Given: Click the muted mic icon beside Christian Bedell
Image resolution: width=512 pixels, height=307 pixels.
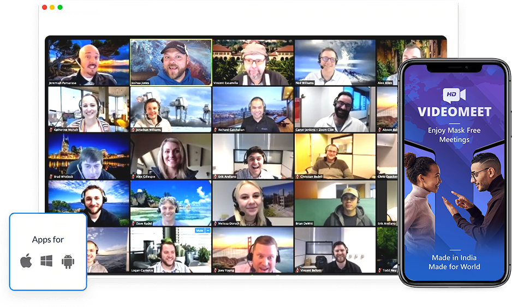Looking at the screenshot, I should pyautogui.click(x=298, y=177).
